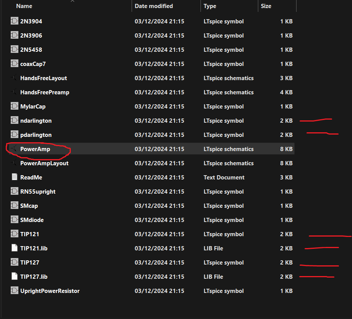Click the coaxCap7 symbol file icon

15,64
